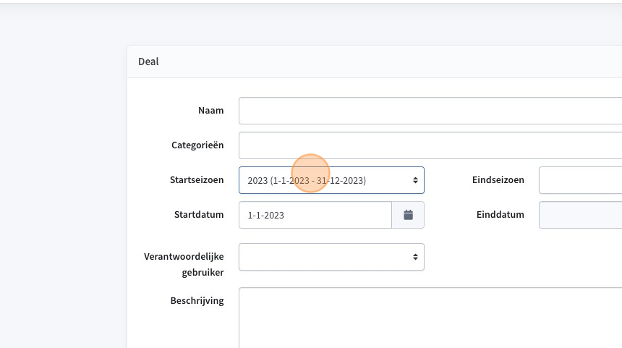Click the Eindseizoen label
Viewport: 622px width, 348px height.
498,179
